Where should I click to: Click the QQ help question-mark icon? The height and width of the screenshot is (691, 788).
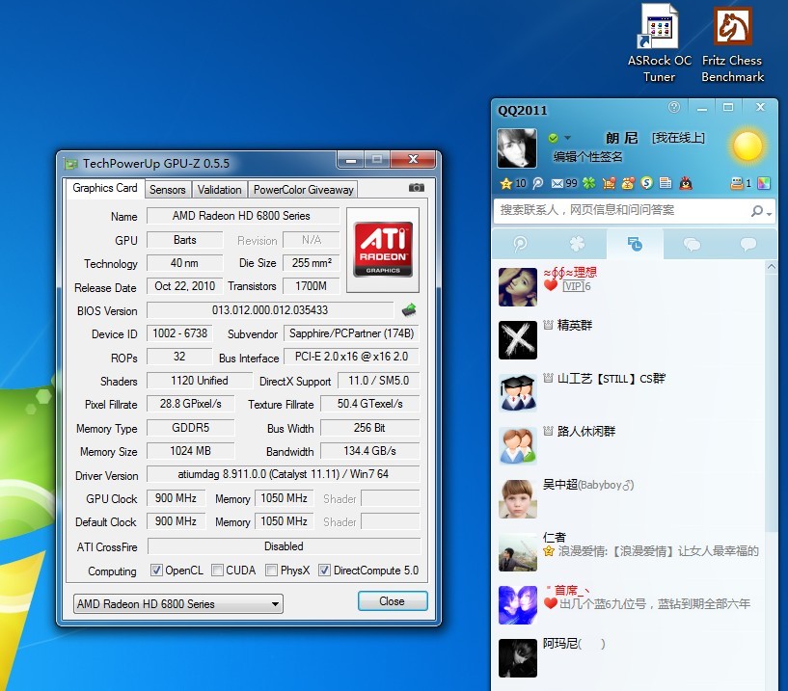(674, 107)
